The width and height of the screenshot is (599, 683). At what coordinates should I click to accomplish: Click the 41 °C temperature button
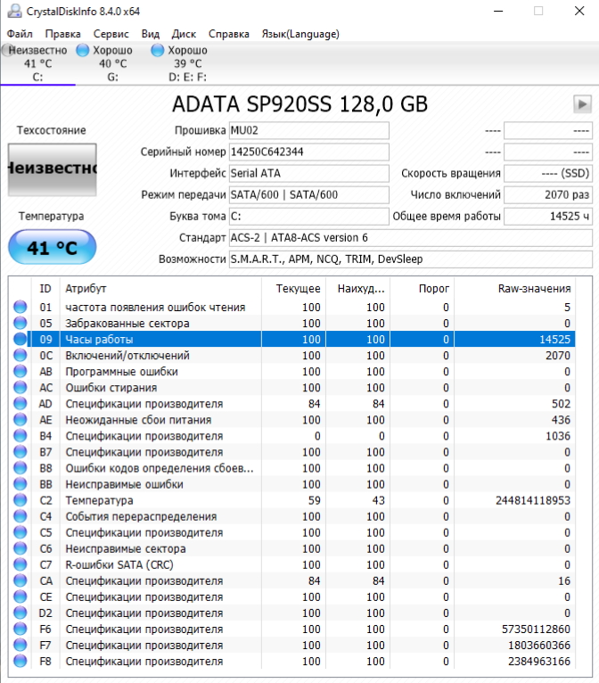click(53, 247)
